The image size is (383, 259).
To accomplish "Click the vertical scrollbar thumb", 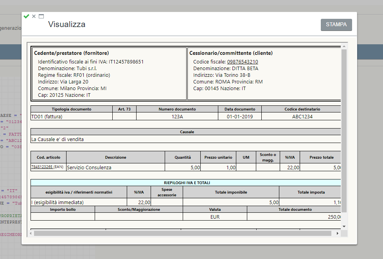I will 344,131.
